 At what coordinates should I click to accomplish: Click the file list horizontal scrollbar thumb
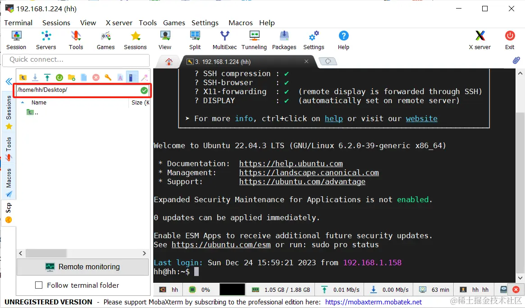coord(46,253)
